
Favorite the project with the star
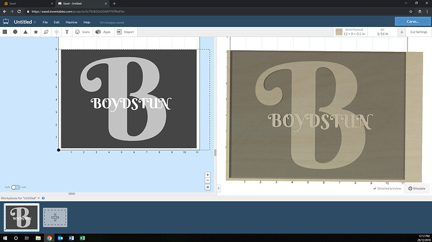[x=34, y=22]
